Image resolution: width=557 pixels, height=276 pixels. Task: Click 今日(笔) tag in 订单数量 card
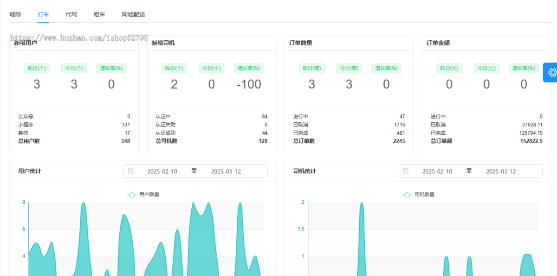349,69
